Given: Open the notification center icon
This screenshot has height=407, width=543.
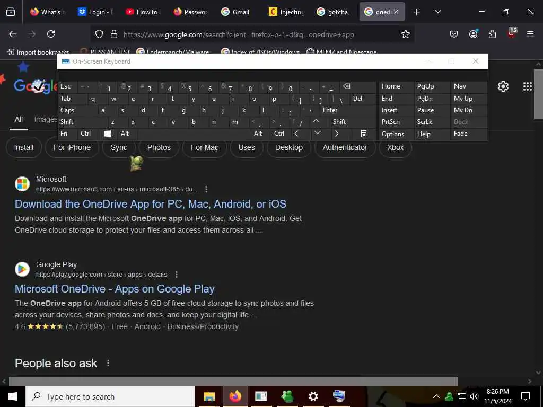Looking at the screenshot, I should (526, 396).
